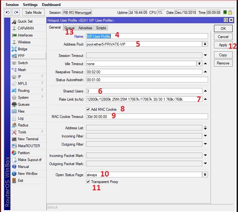This screenshot has width=238, height=212.
Task: Expand the Outgoing Packet Mark field
Action: click(x=205, y=163)
